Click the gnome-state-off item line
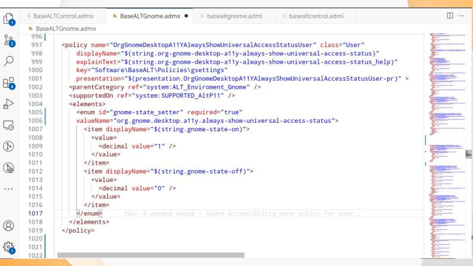The width and height of the screenshot is (473, 266). (168, 171)
